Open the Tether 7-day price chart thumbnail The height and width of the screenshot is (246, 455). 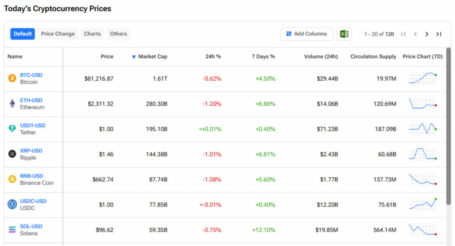[423, 129]
